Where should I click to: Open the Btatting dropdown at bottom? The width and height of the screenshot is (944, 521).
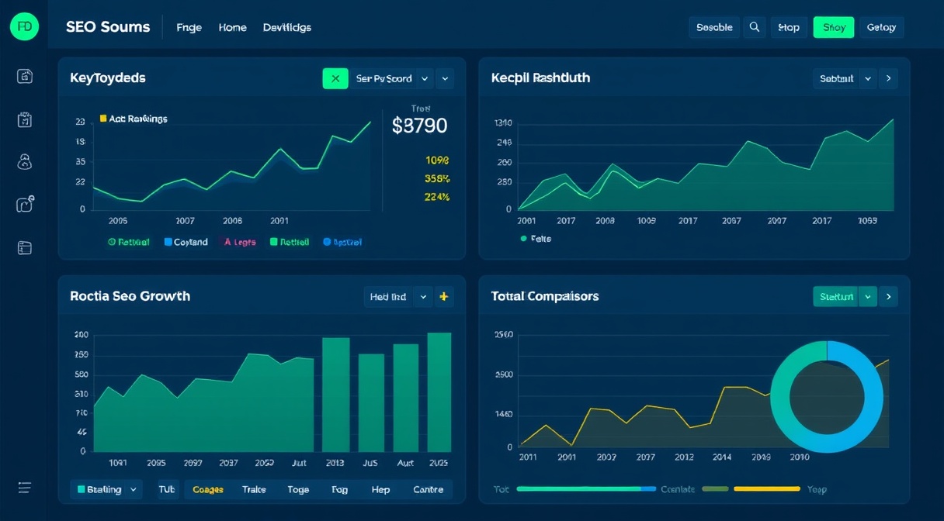pos(106,489)
